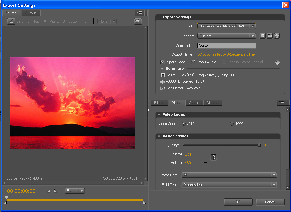Uncheck the Export Video checkbox

coord(163,62)
